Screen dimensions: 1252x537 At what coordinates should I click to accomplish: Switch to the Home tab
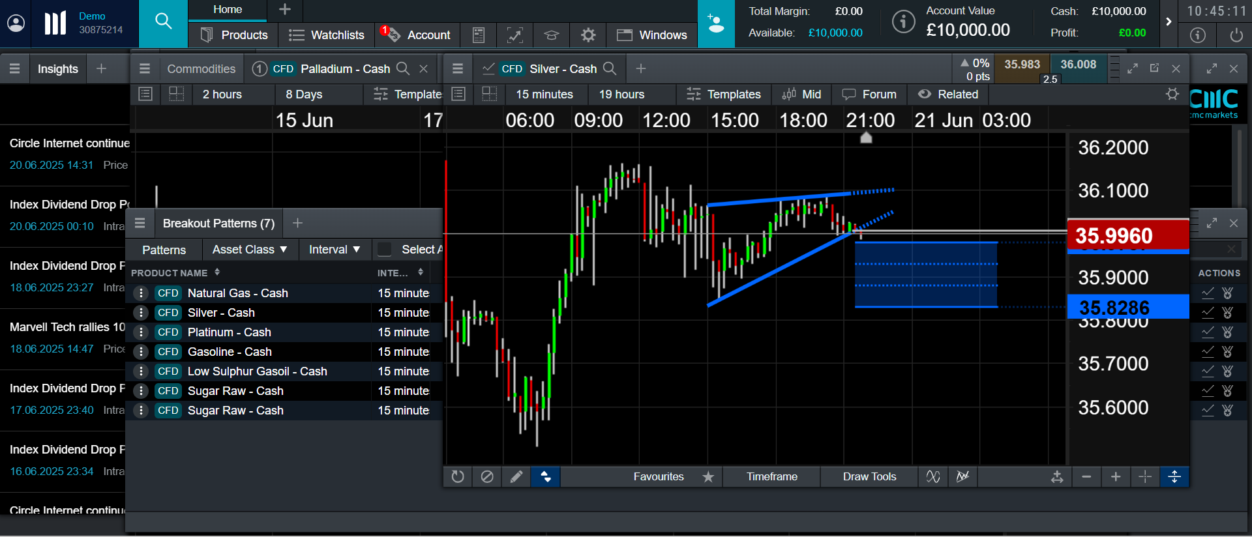pos(228,10)
